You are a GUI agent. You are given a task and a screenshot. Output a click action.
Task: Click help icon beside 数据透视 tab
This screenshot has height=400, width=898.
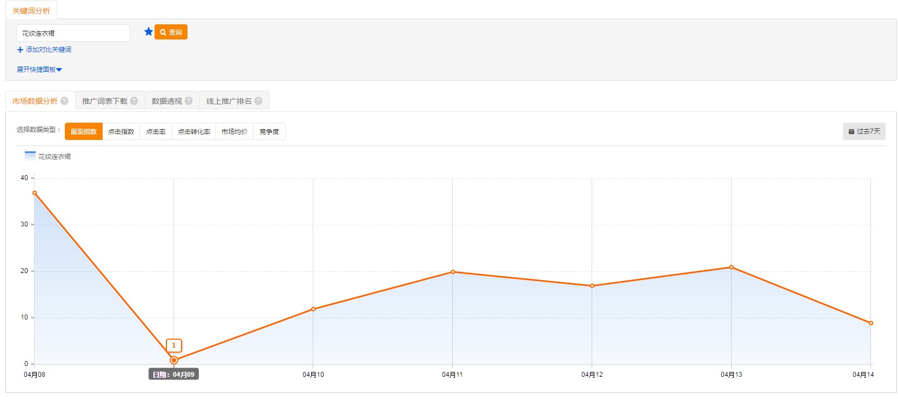click(x=189, y=101)
